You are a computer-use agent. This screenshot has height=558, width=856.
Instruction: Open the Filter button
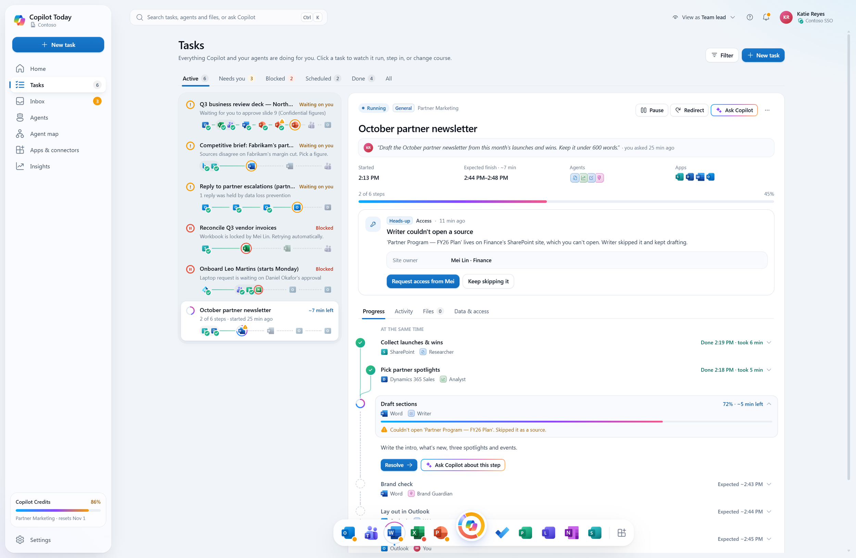[722, 55]
